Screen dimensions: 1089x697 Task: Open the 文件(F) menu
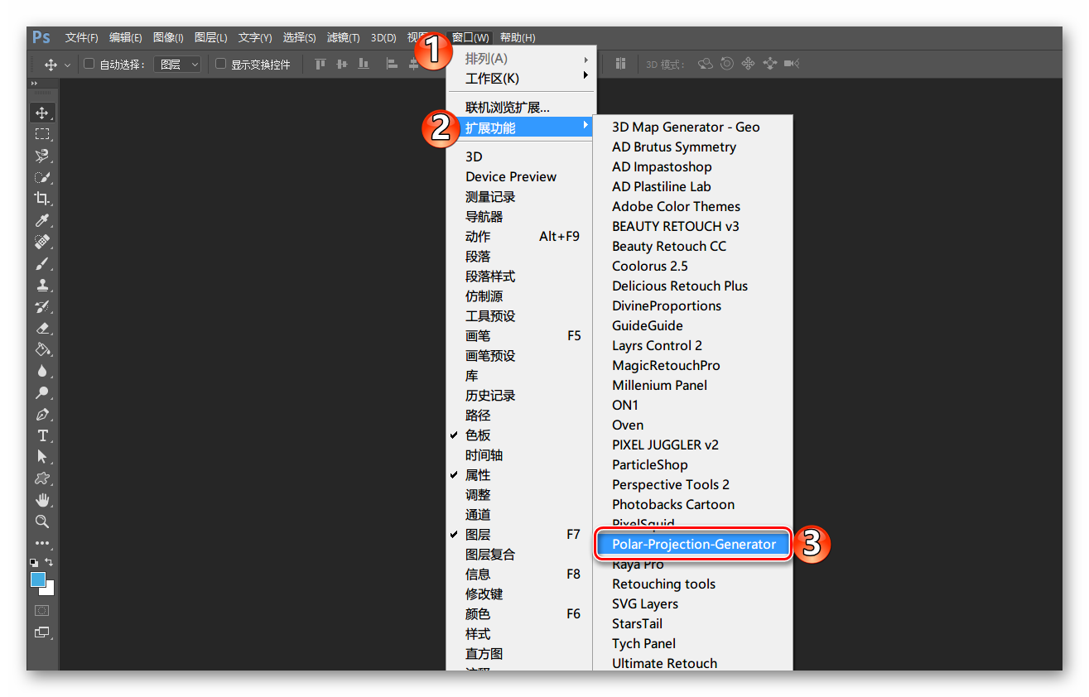(82, 37)
